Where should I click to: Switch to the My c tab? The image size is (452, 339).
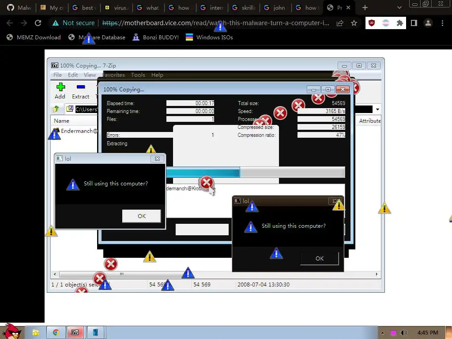pos(52,8)
